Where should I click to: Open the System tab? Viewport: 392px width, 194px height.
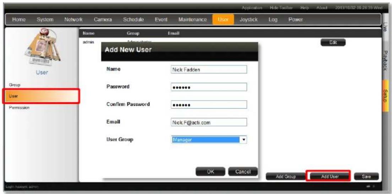45,19
